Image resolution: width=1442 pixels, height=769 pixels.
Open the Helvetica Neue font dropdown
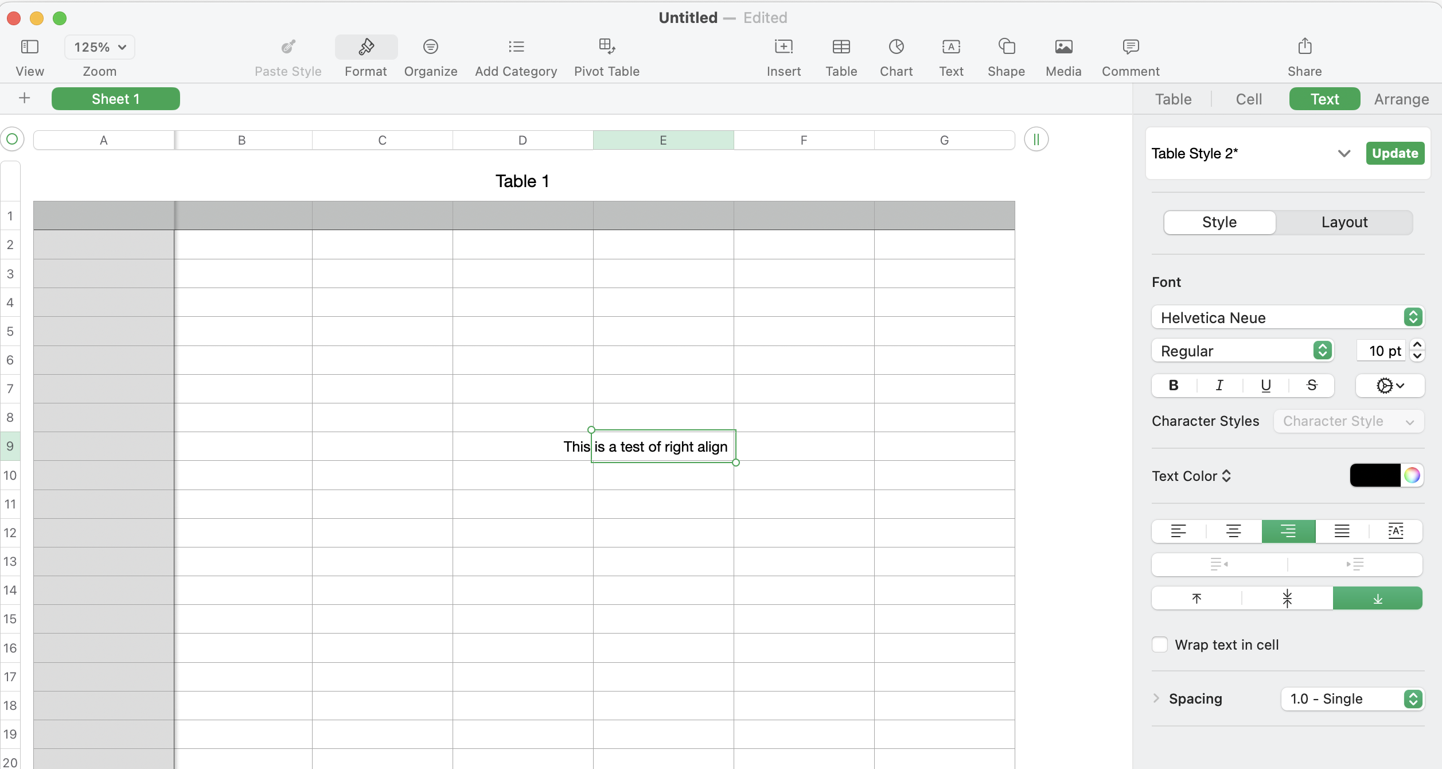(x=1288, y=317)
